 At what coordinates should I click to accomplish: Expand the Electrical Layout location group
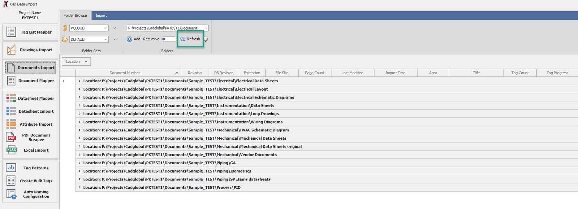coord(79,89)
